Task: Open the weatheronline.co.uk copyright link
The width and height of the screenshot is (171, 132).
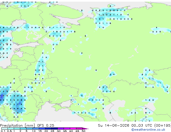Action: [x=148, y=130]
